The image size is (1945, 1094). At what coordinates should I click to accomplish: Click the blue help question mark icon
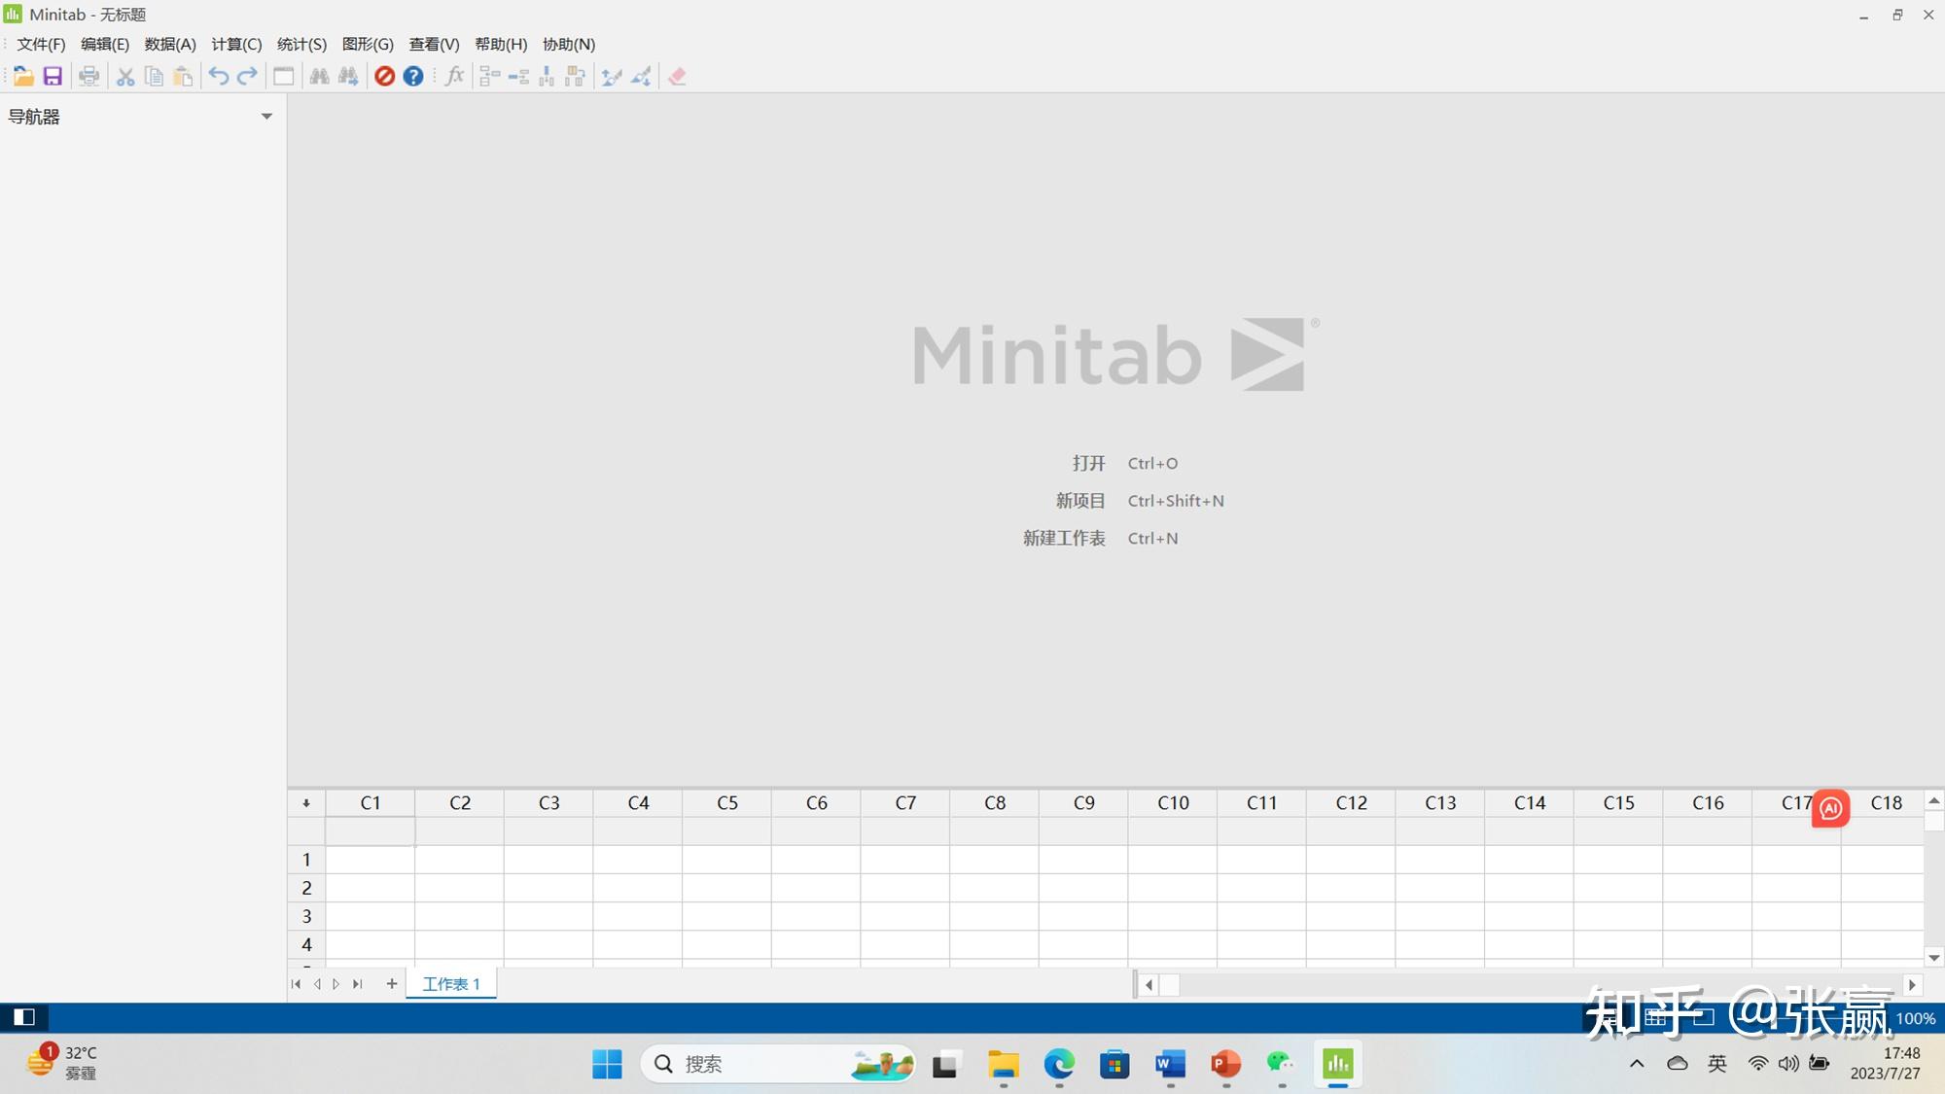tap(412, 76)
